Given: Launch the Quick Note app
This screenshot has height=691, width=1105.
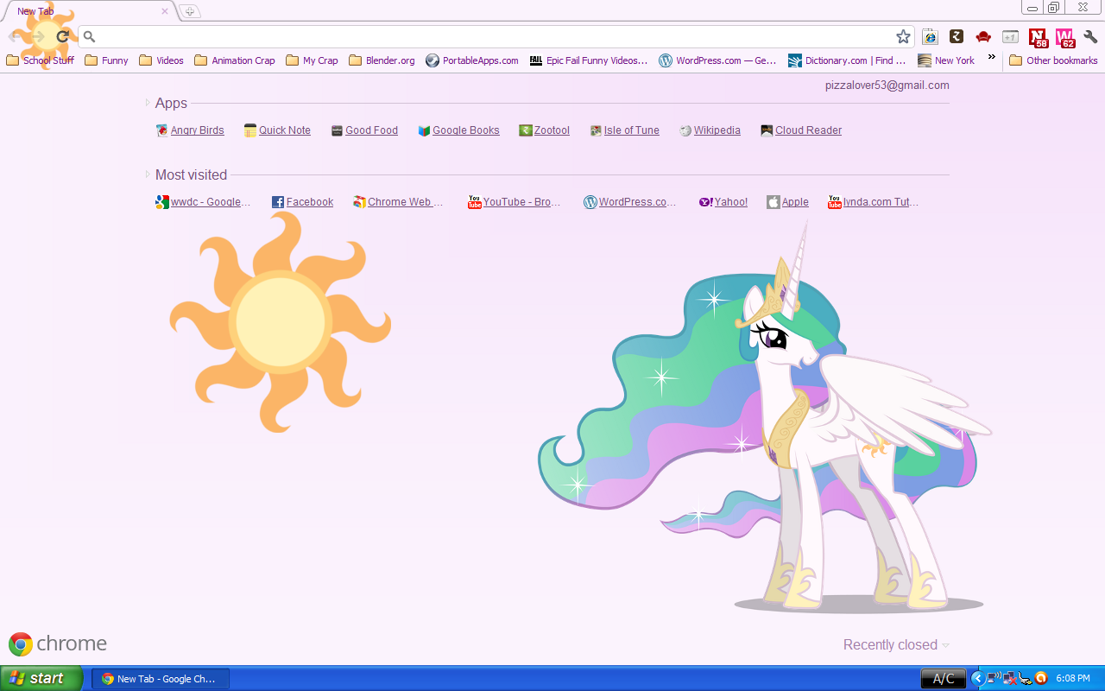Looking at the screenshot, I should pyautogui.click(x=277, y=130).
